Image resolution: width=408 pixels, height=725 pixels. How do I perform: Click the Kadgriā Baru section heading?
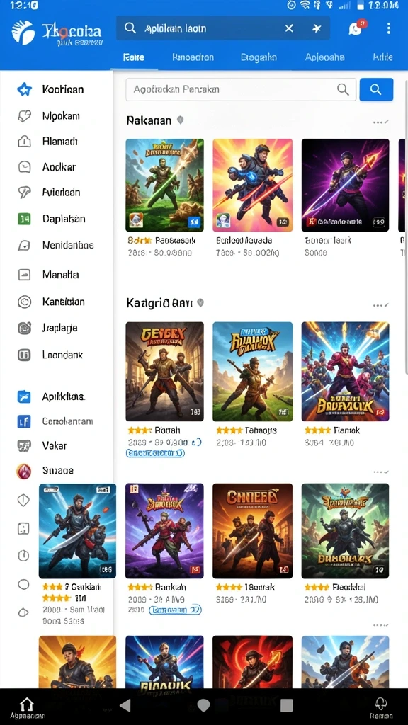click(x=159, y=303)
